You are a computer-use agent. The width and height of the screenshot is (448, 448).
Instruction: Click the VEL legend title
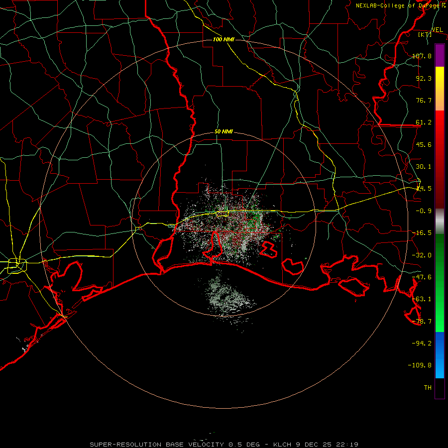(x=437, y=30)
